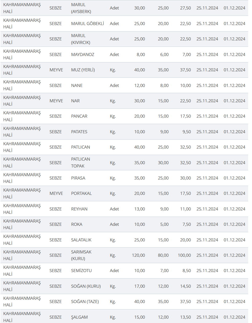The width and height of the screenshot is (252, 323).
Task: Click the SARIMSAK (KURU) product name
Action: 81,255
